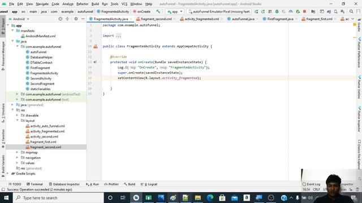Viewport: 362px width, 203px height.
Task: Open Microsoft Edge from taskbar
Action: [x=210, y=198]
